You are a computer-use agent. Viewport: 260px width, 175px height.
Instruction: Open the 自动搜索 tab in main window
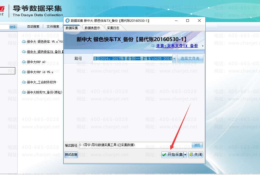pos(33,26)
